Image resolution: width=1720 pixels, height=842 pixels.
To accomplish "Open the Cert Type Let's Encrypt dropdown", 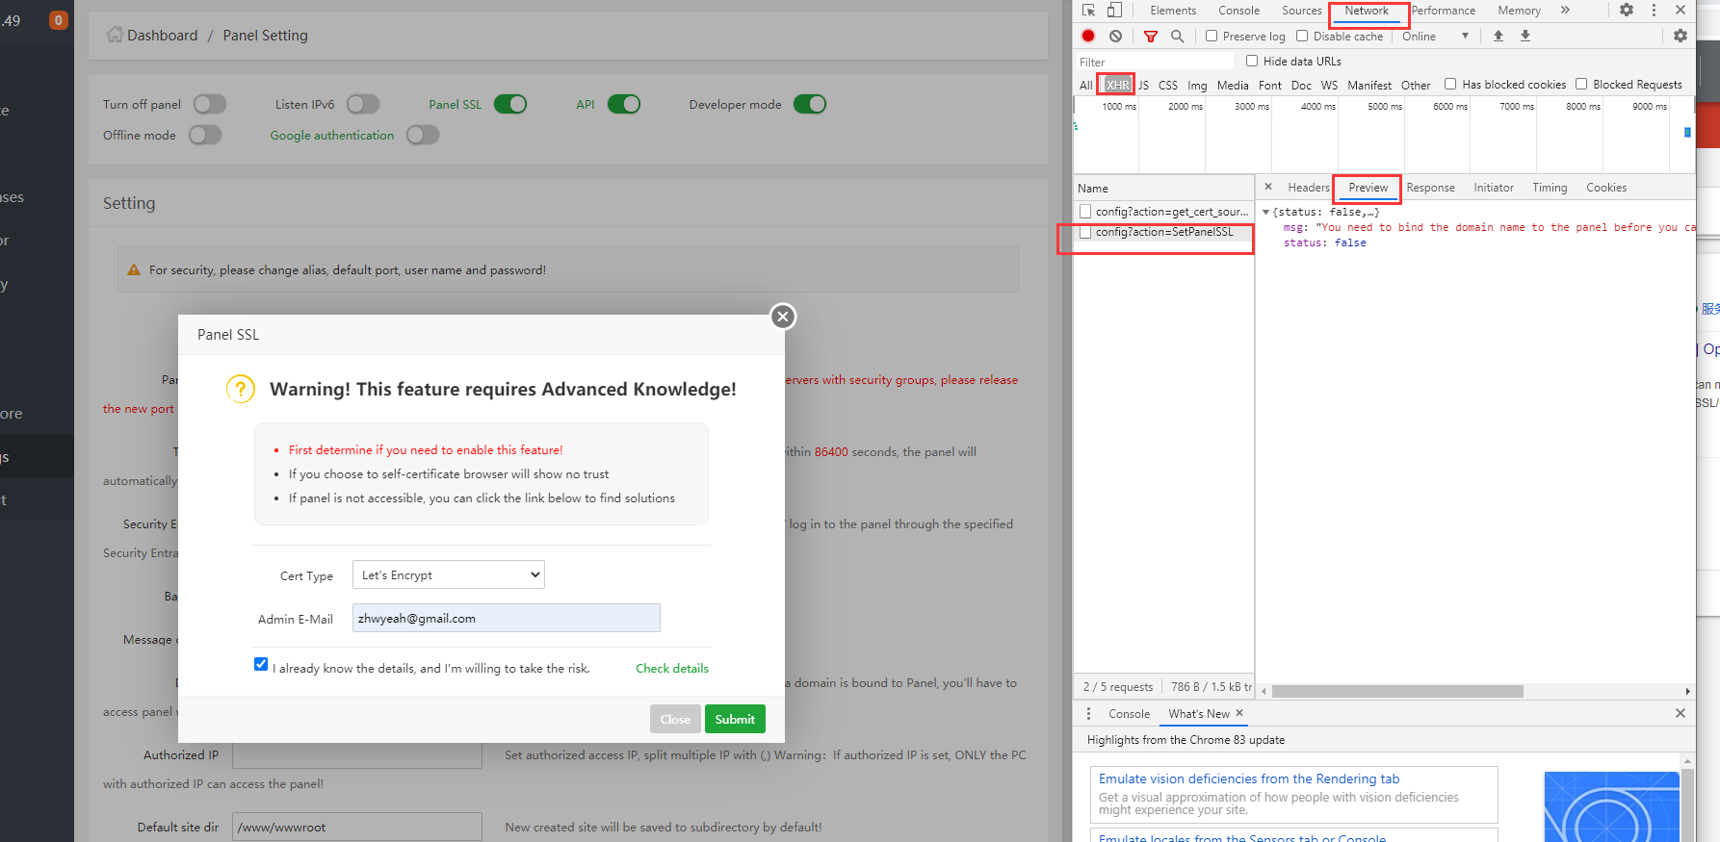I will click(448, 575).
